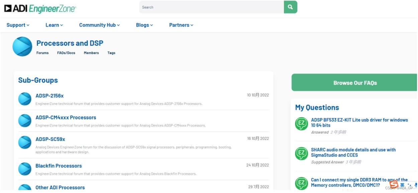Image resolution: width=418 pixels, height=193 pixels.
Task: Click EZ icon beside ADSP BF533 question
Action: pos(302,124)
